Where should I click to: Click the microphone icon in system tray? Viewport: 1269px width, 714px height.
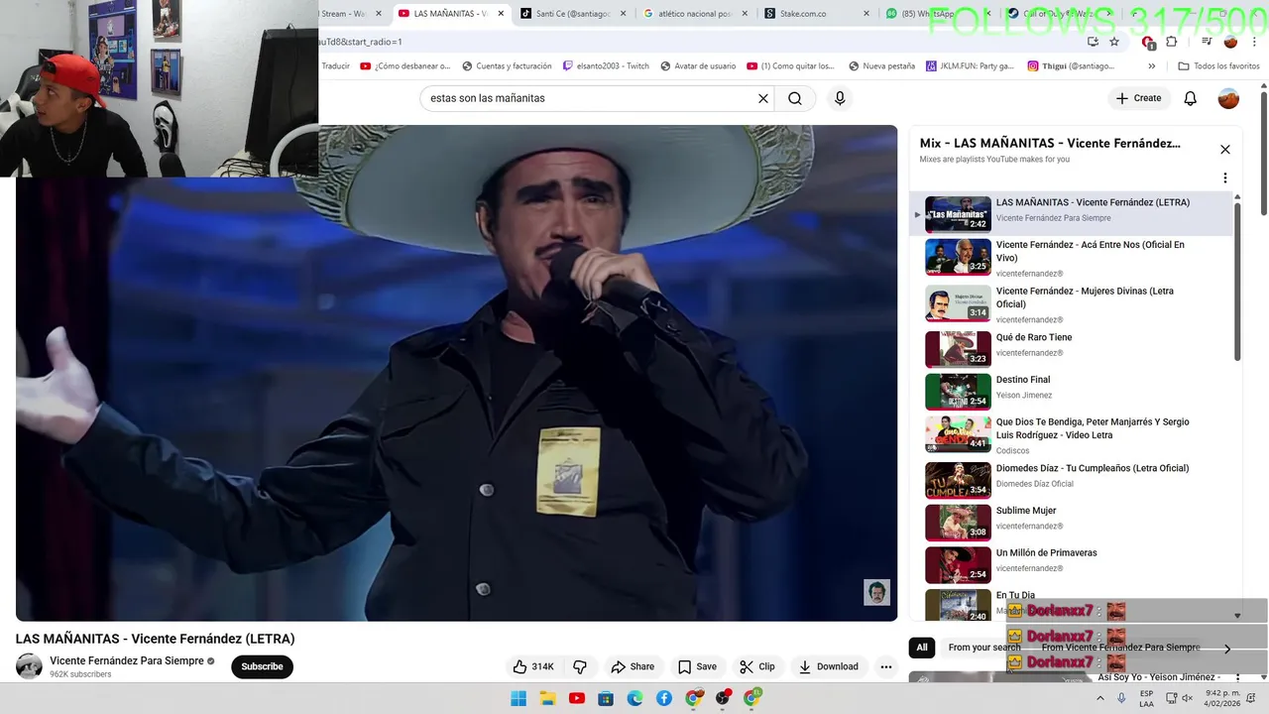click(x=1121, y=698)
